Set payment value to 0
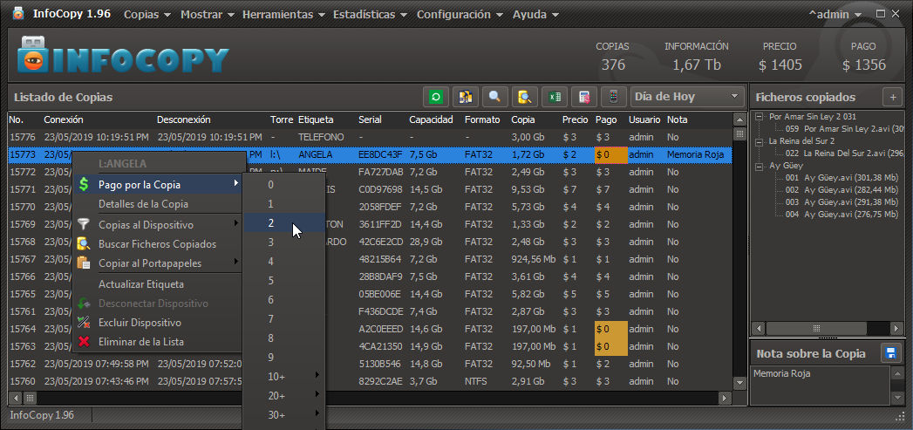Viewport: 913px width, 430px height. (284, 184)
